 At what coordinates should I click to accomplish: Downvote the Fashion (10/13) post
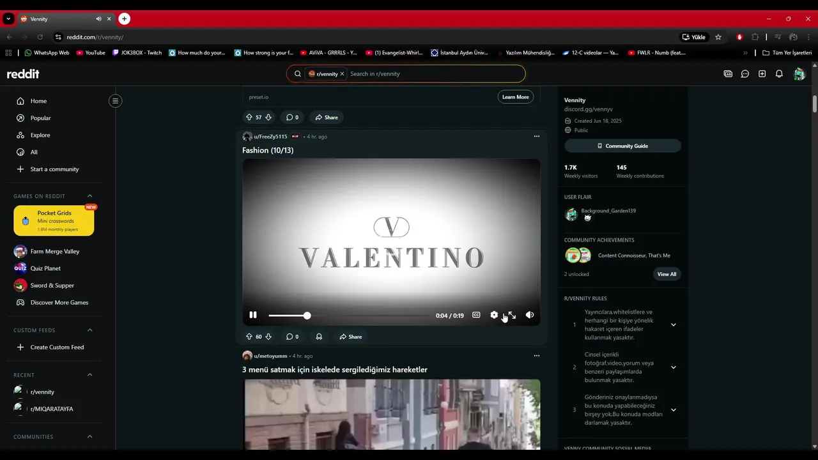pyautogui.click(x=268, y=337)
